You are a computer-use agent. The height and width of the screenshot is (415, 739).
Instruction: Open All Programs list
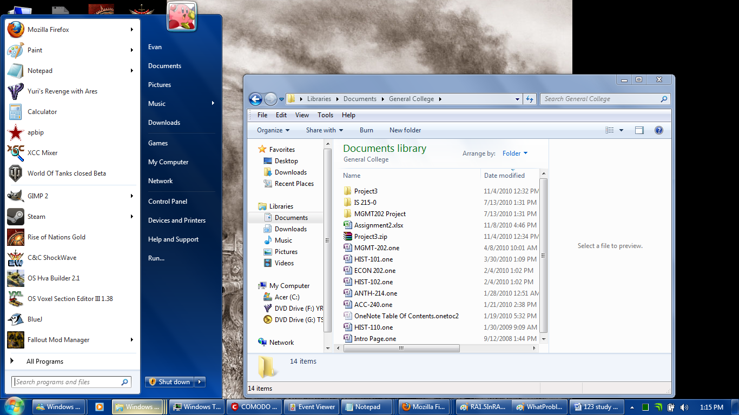pos(44,362)
